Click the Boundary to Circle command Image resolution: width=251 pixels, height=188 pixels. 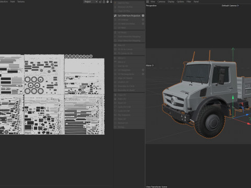[129, 86]
